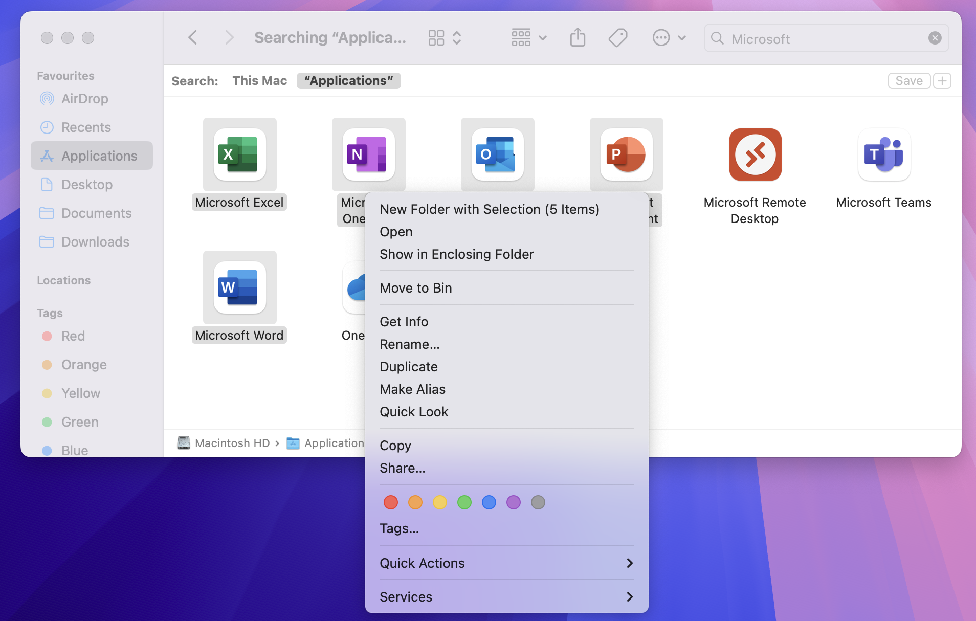Set search scope to "Applications"
This screenshot has width=976, height=621.
349,81
